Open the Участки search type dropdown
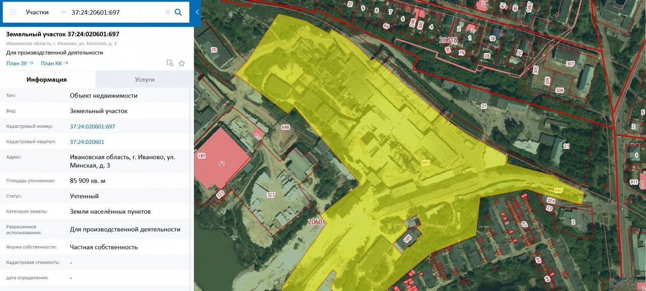646x291 pixels. pyautogui.click(x=45, y=12)
